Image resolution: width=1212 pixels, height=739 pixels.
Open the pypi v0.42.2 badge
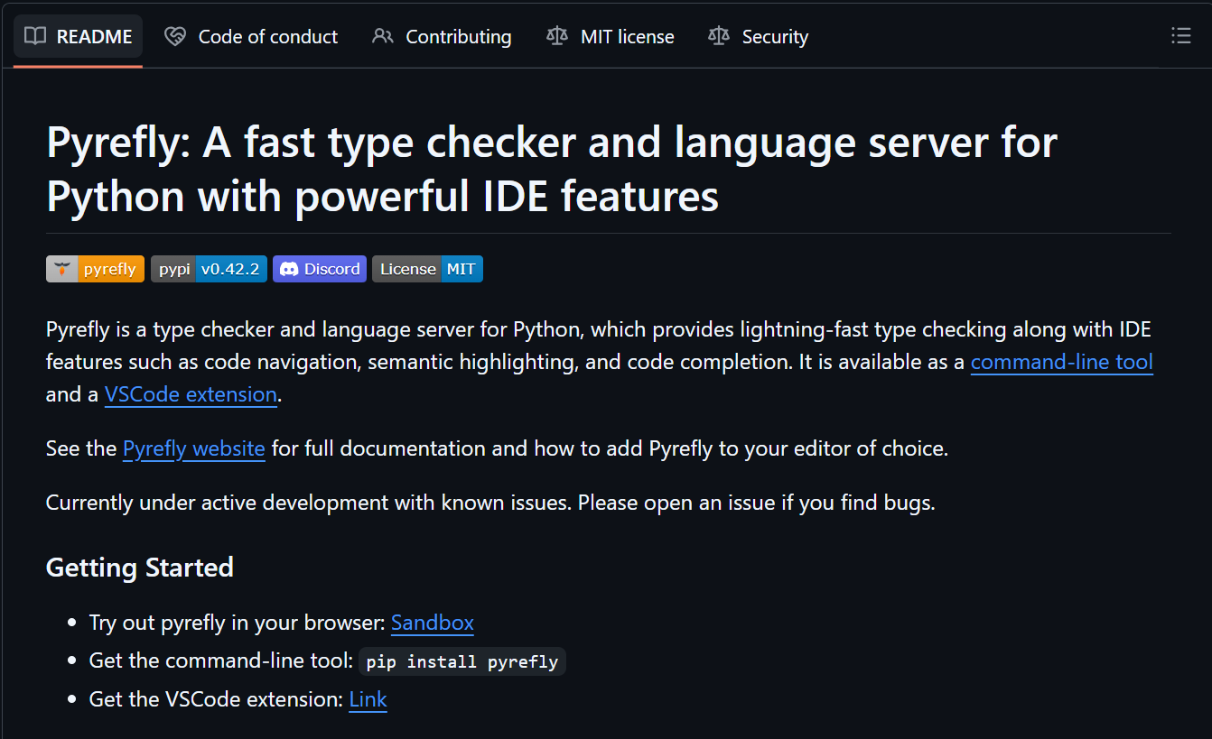(209, 269)
